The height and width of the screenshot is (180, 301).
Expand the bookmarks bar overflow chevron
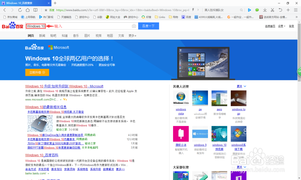(296, 17)
